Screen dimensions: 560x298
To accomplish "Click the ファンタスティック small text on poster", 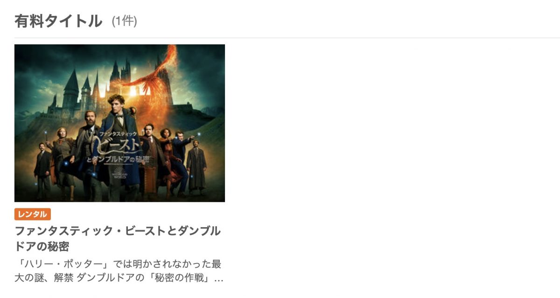I will tap(118, 133).
